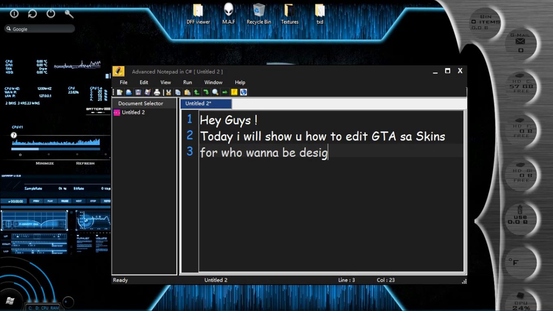Select the Untitled 2* document tab
This screenshot has height=311, width=553.
click(x=206, y=104)
